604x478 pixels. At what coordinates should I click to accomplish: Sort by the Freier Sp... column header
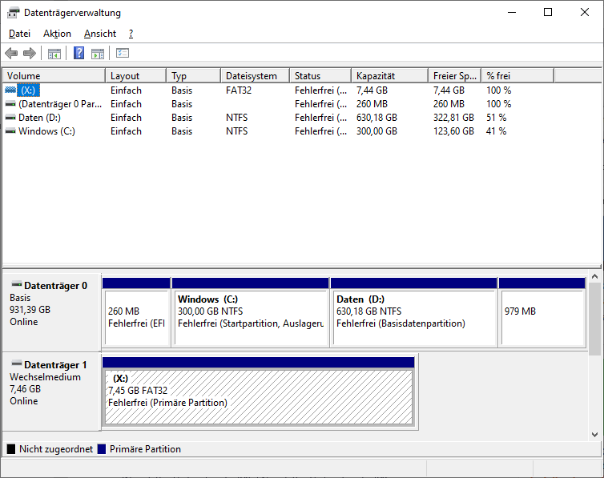pyautogui.click(x=455, y=76)
